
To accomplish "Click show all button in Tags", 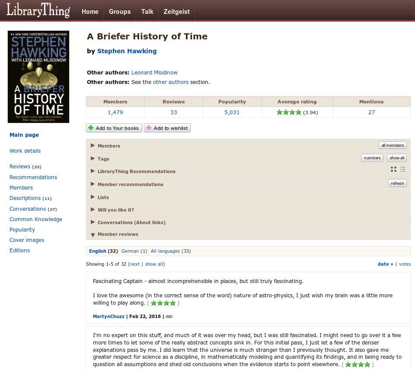I will coord(397,158).
